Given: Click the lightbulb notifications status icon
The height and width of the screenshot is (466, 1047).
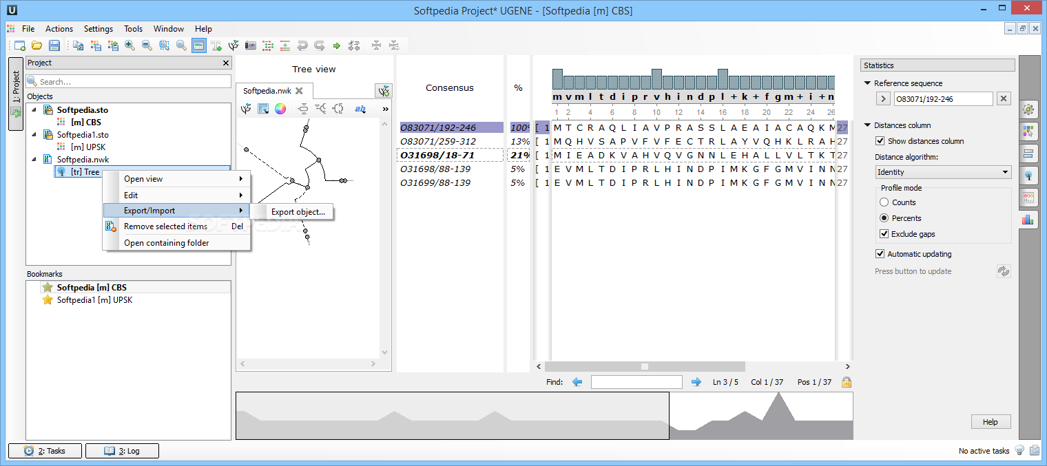Looking at the screenshot, I should click(1019, 451).
